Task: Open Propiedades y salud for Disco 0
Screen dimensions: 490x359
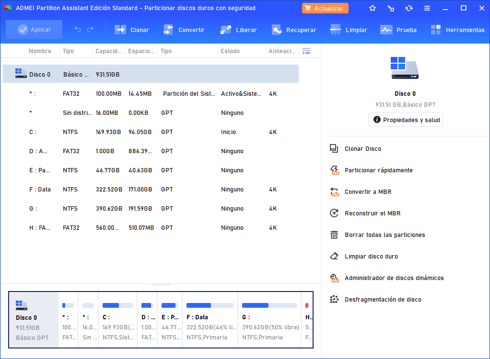Action: [x=405, y=120]
